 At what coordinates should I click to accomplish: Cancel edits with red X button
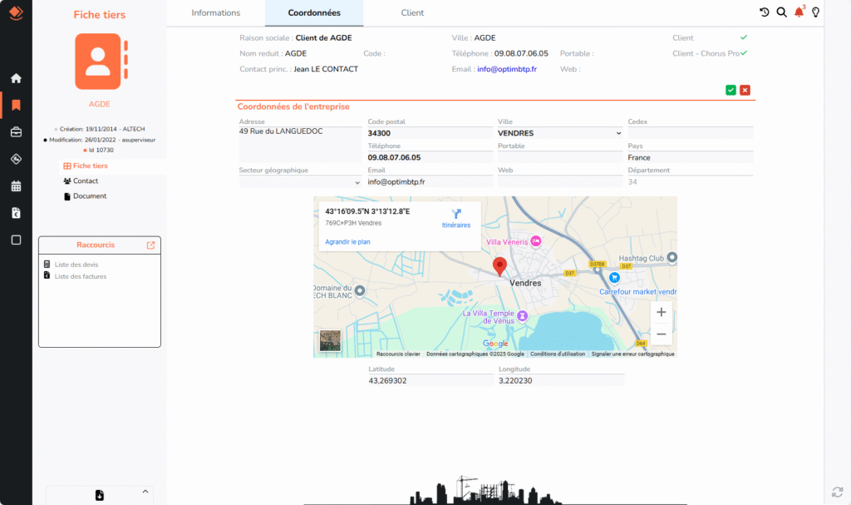pyautogui.click(x=745, y=90)
